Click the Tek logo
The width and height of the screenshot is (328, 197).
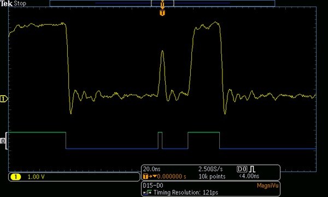[6, 3]
